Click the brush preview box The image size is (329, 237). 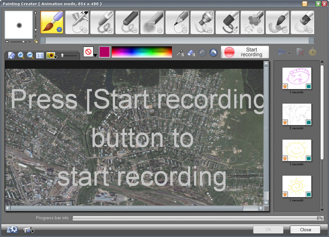point(19,25)
